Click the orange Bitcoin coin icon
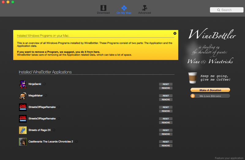Viewport: 245px width, 160px height. coord(193,96)
